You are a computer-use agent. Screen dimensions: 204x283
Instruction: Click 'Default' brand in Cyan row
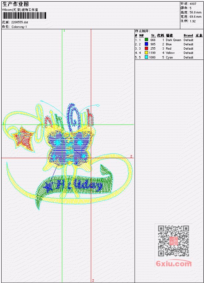[x=189, y=58]
